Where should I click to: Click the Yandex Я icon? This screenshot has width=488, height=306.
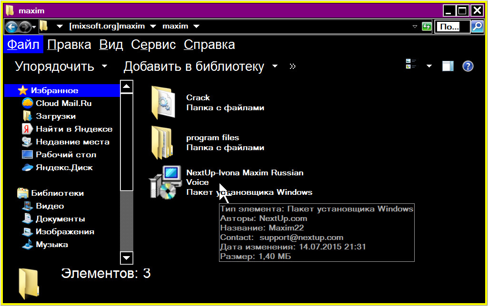click(x=28, y=129)
